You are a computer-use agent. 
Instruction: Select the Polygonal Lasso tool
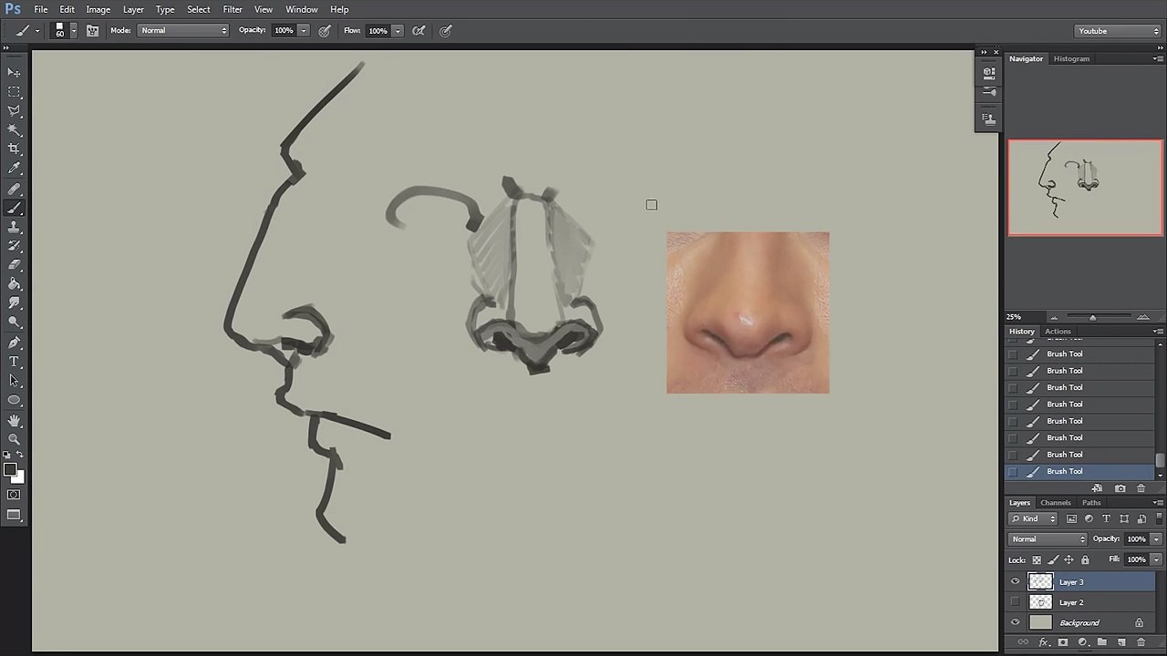[x=15, y=111]
